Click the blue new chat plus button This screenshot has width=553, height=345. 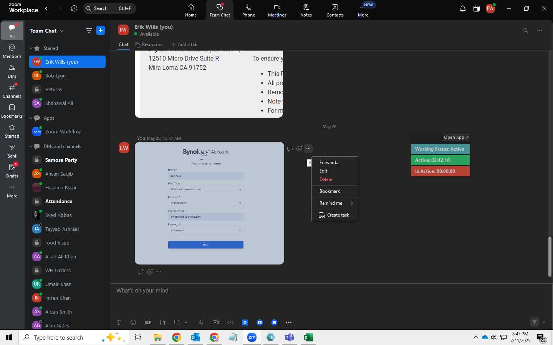pos(101,30)
